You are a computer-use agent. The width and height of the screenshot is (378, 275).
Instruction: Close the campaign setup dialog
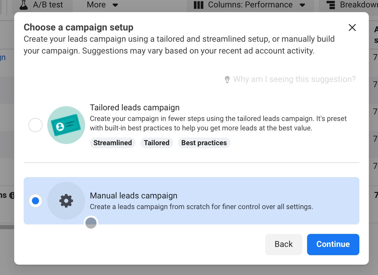pyautogui.click(x=352, y=27)
